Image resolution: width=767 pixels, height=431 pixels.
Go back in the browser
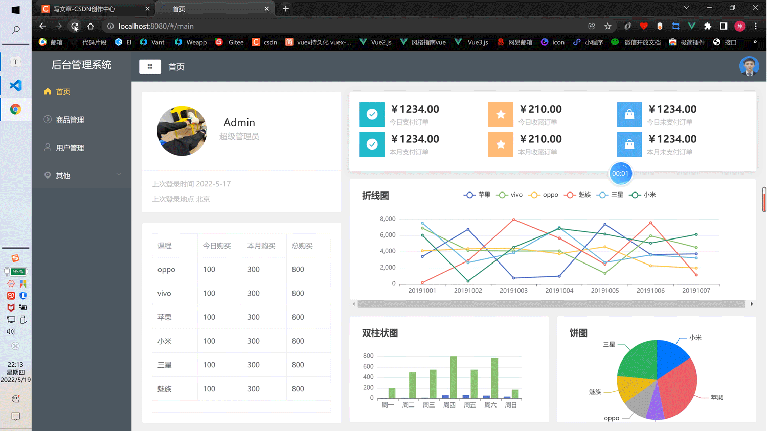42,26
